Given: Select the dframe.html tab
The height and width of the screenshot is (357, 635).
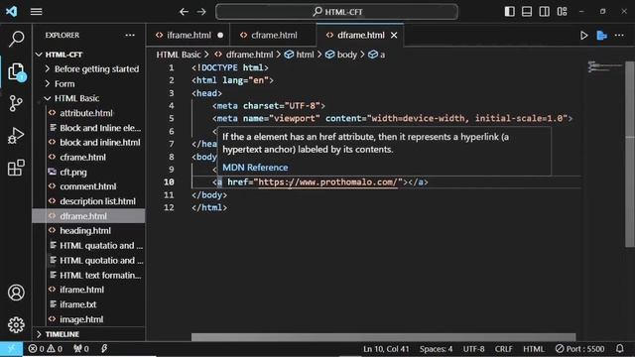Looking at the screenshot, I should coord(360,36).
